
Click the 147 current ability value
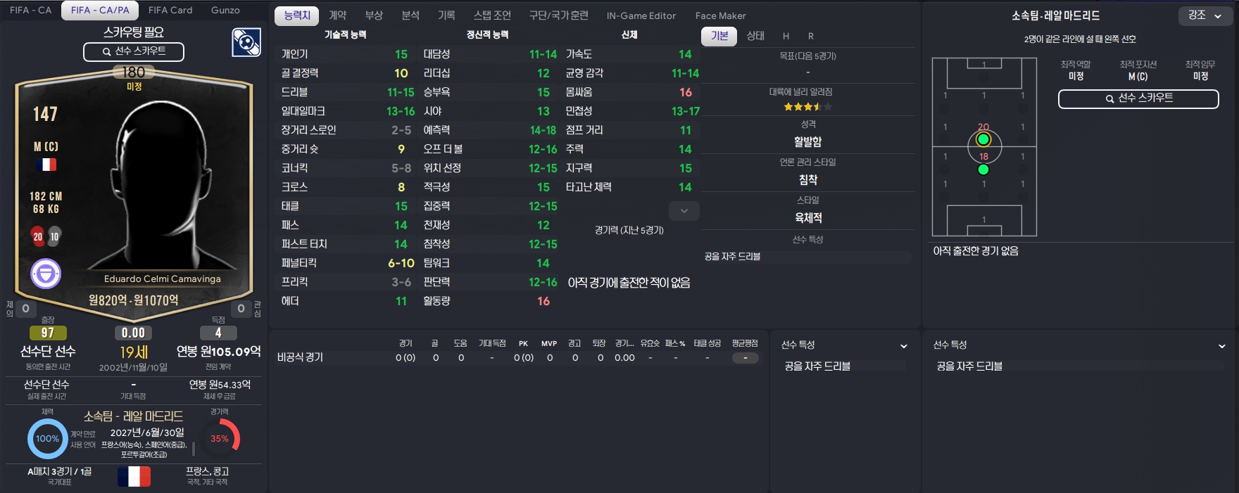pyautogui.click(x=45, y=114)
